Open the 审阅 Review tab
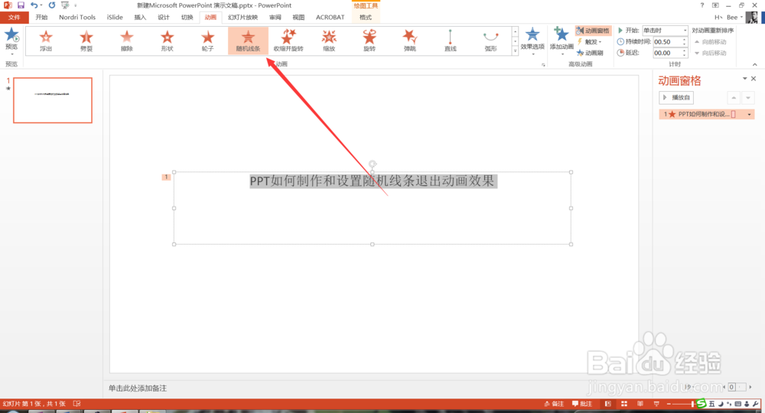This screenshot has height=413, width=765. pos(275,18)
